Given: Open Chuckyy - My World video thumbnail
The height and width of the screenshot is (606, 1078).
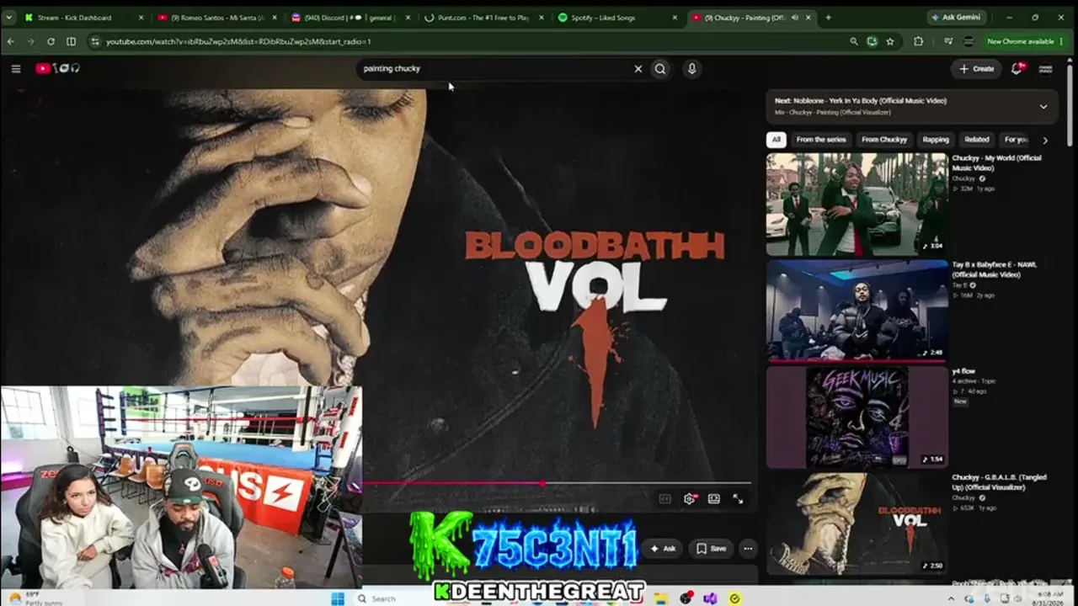Looking at the screenshot, I should pos(857,204).
